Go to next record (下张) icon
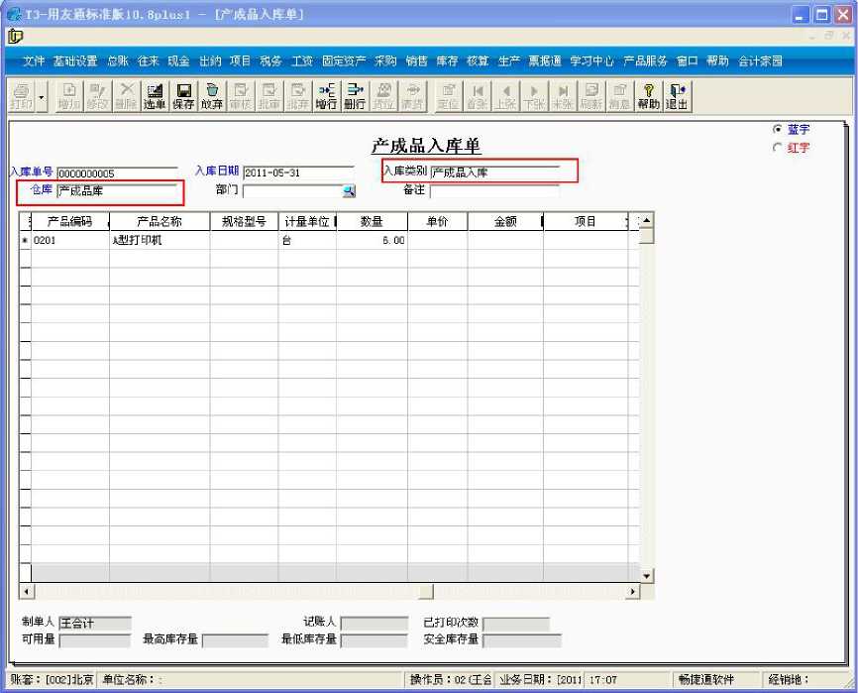 534,96
